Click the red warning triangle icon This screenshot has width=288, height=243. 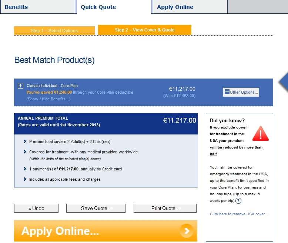tap(260, 134)
